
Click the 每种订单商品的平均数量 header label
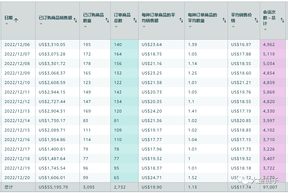point(202,18)
